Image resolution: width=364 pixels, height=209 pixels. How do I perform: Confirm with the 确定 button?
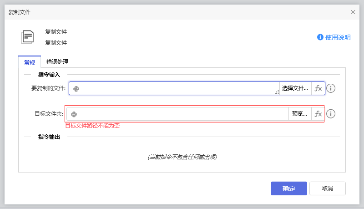[x=288, y=189]
